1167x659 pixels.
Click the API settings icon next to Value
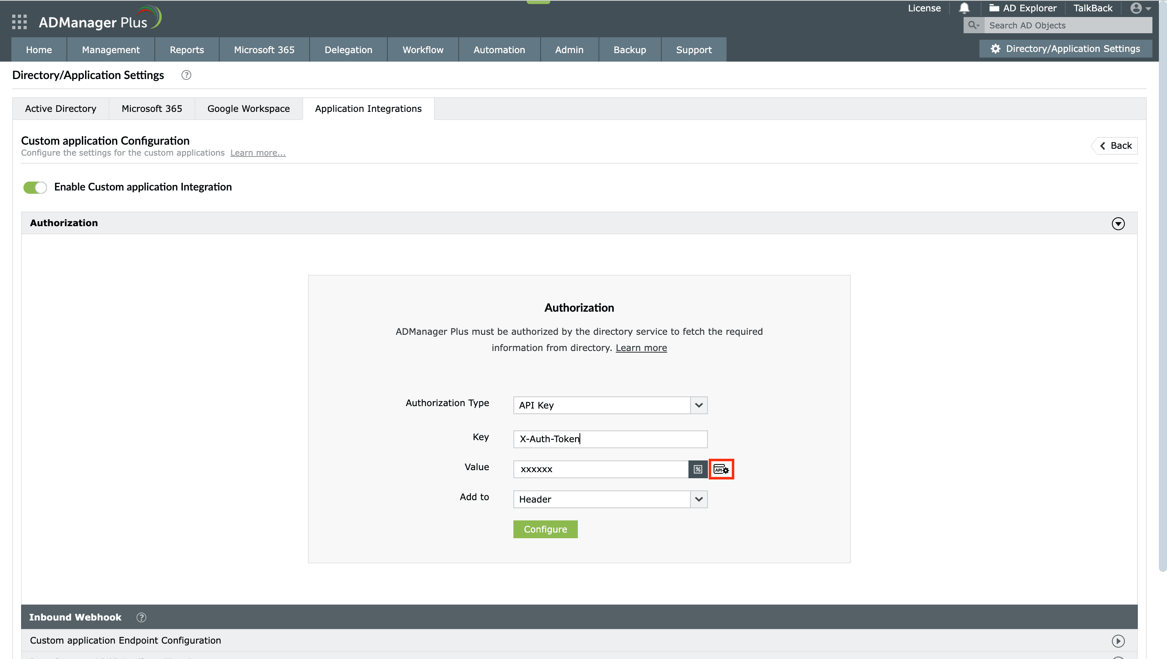721,469
